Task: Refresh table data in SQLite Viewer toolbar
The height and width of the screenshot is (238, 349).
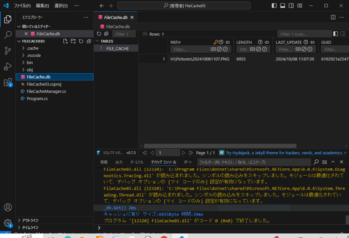Action: pos(99,33)
